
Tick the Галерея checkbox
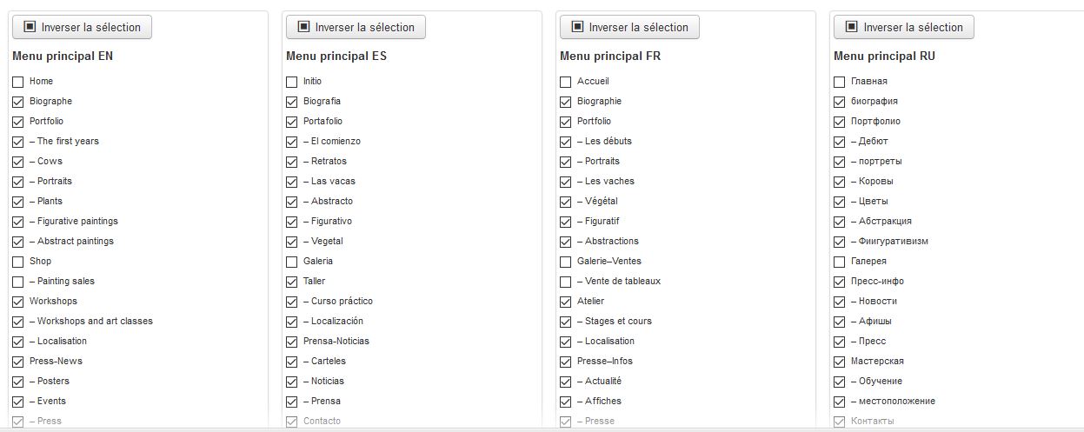coord(840,262)
